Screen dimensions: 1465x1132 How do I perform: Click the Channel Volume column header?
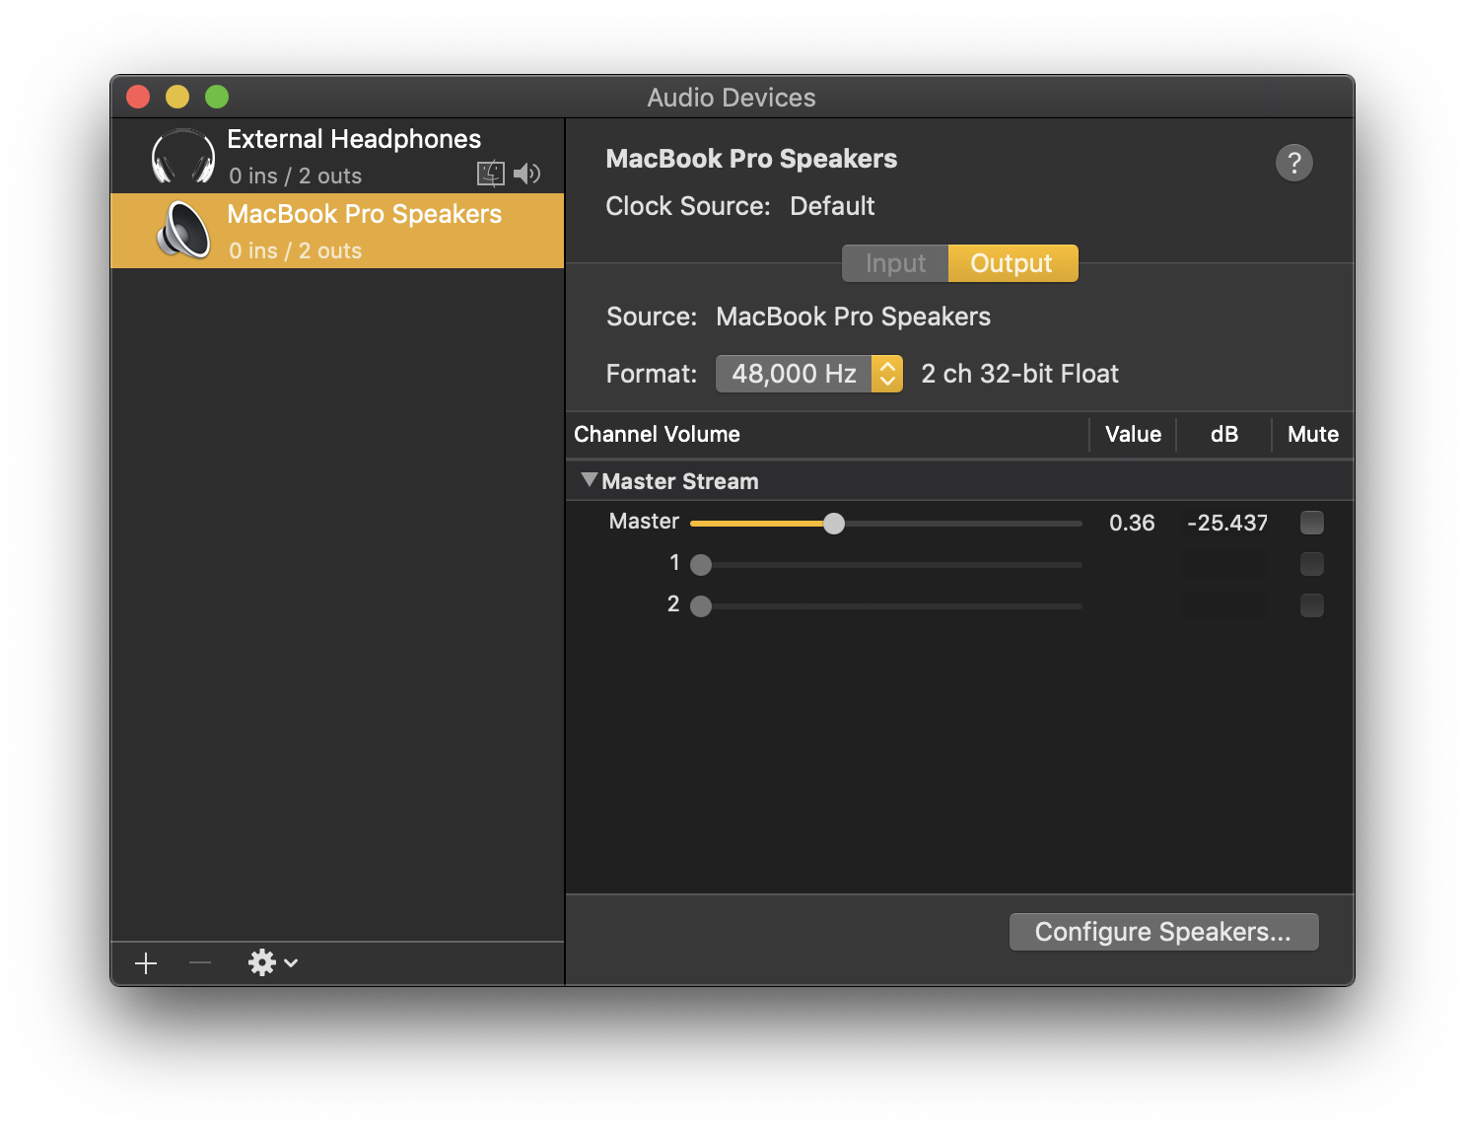[657, 435]
